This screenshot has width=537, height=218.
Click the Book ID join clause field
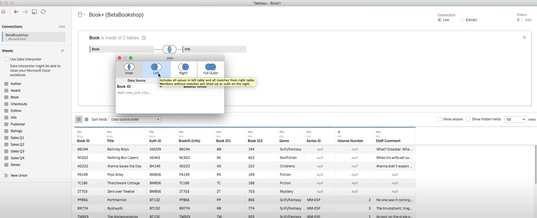coord(136,87)
